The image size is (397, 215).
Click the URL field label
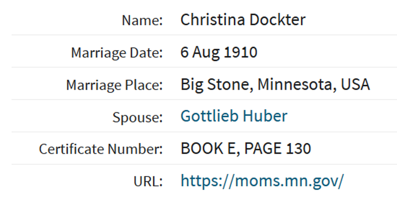pos(148,181)
